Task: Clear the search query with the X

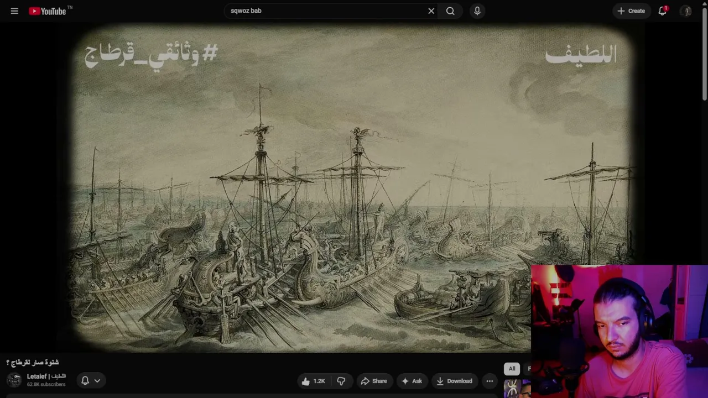Action: tap(431, 11)
